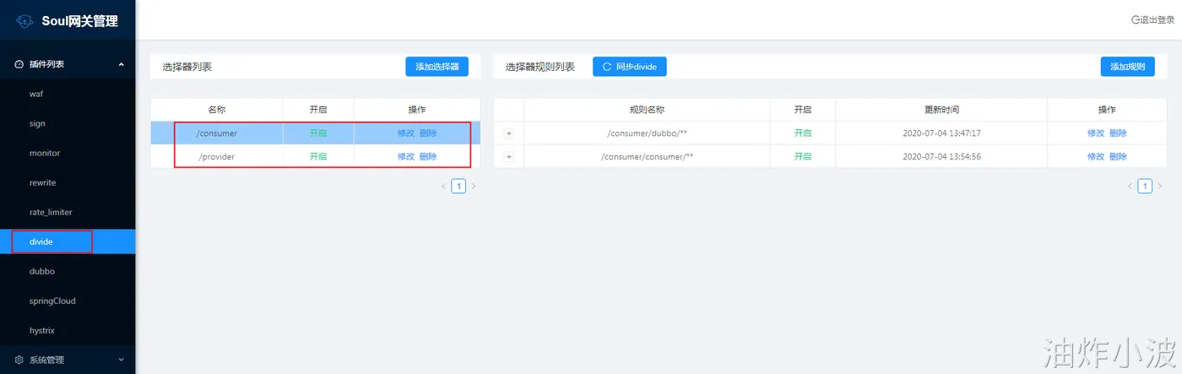Click the 2020-07-04 13:47:17 update time
Image resolution: width=1182 pixels, height=374 pixels.
(x=941, y=133)
